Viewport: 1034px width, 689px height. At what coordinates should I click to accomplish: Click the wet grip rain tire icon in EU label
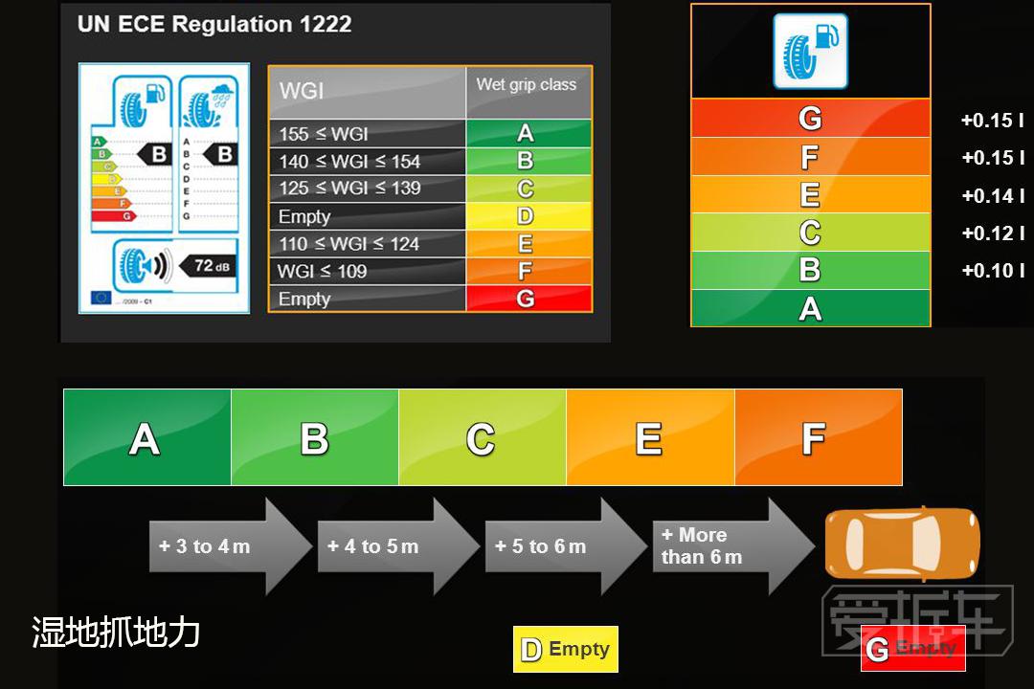click(208, 103)
